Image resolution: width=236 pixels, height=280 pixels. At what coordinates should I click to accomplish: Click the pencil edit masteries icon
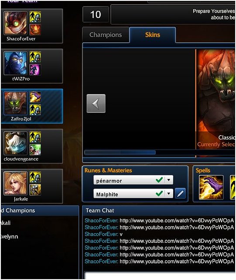click(180, 193)
